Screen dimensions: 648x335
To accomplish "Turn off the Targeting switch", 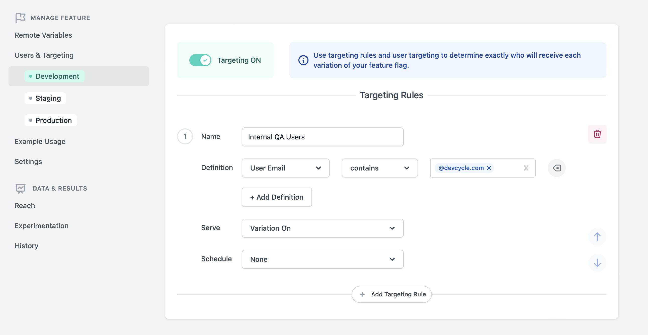I will 200,60.
